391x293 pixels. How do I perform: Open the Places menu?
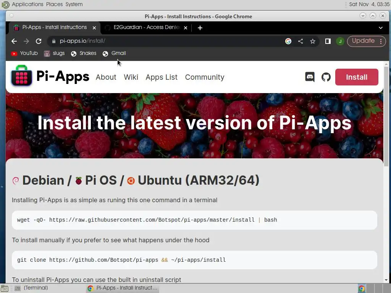click(54, 4)
